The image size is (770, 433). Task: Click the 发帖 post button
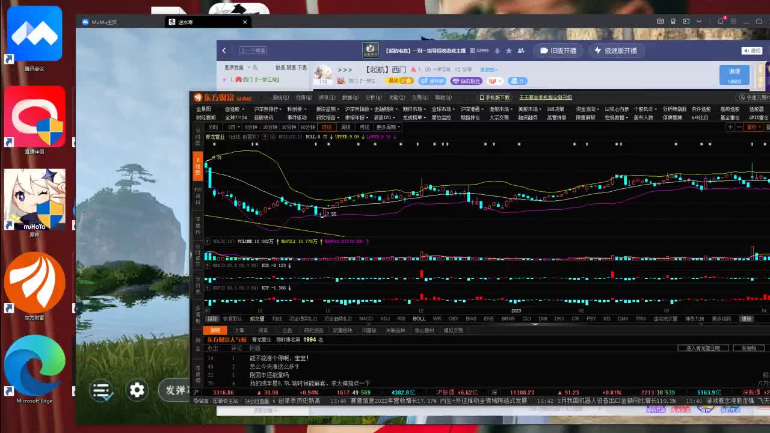point(749,348)
